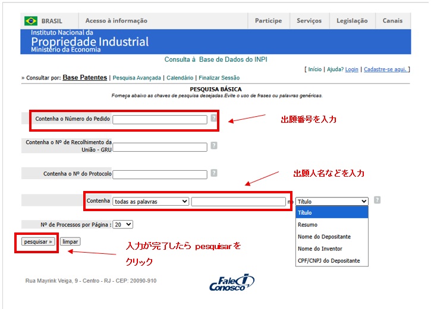
Task: Open help icon beside Recolhimento da União GRU field
Action: click(214, 145)
